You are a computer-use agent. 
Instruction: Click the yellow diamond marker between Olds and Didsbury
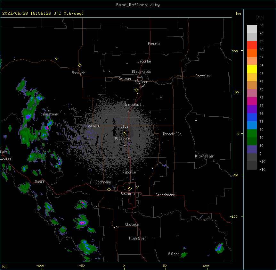[x=124, y=134]
